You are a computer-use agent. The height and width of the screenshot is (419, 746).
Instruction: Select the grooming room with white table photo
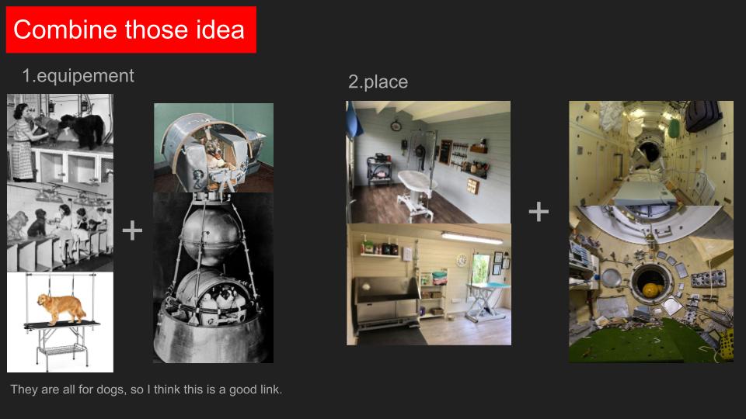[428, 162]
